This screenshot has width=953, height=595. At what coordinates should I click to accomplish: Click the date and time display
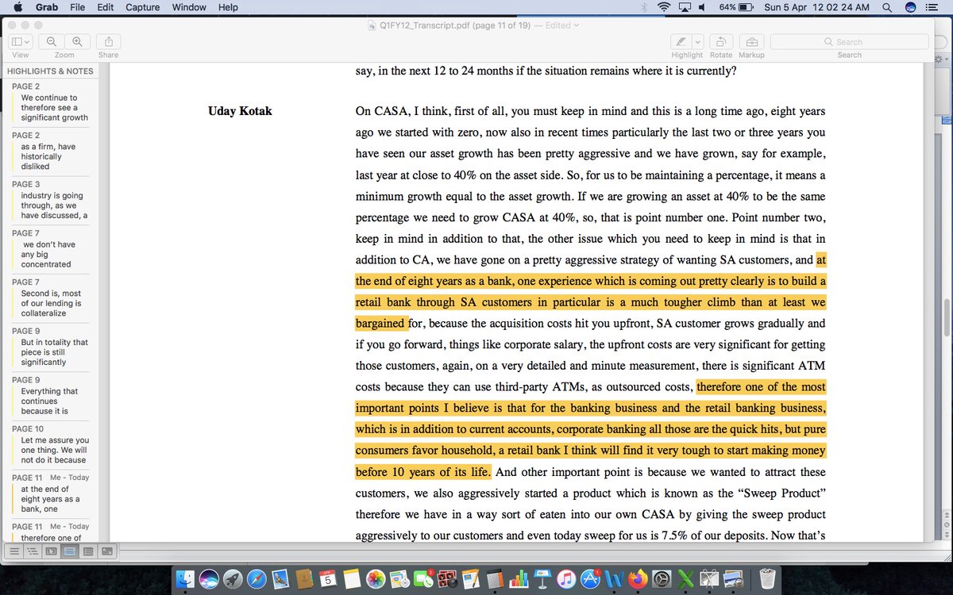click(816, 7)
